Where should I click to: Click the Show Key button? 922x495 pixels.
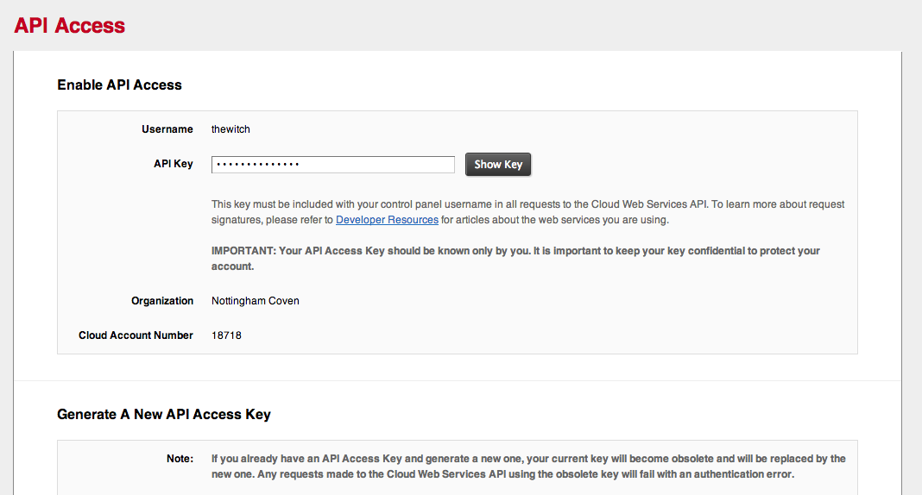498,165
